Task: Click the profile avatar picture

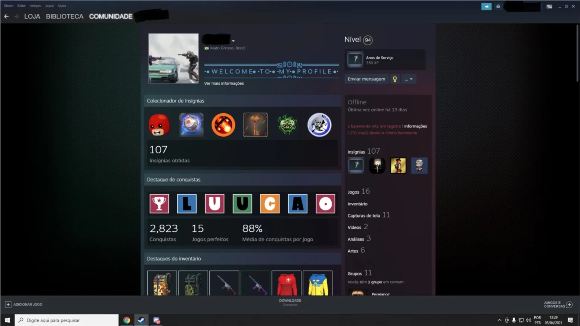Action: tap(174, 58)
